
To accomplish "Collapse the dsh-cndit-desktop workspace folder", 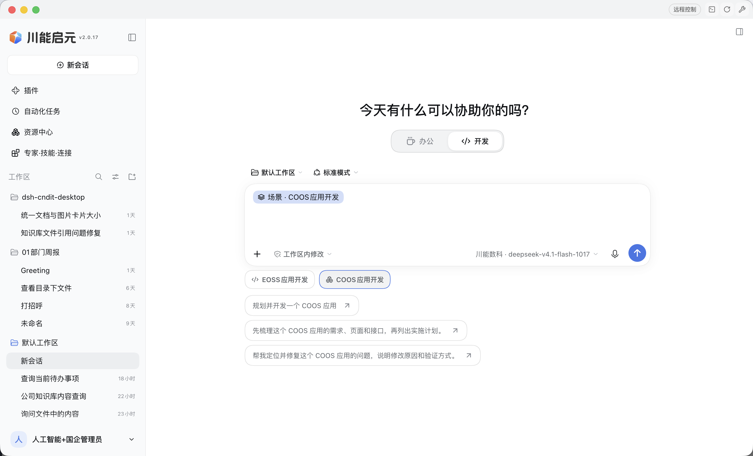I will [73, 197].
